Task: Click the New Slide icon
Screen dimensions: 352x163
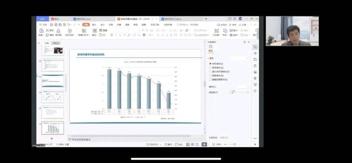Action: click(x=84, y=31)
